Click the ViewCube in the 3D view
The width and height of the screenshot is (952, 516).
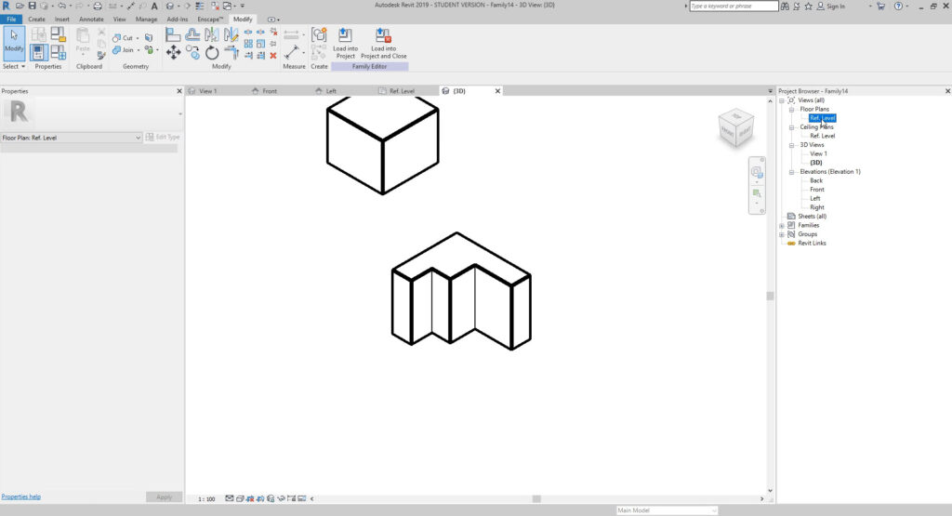pos(736,128)
